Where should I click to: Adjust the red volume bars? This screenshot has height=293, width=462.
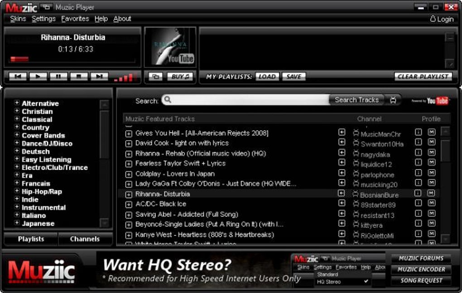125,77
